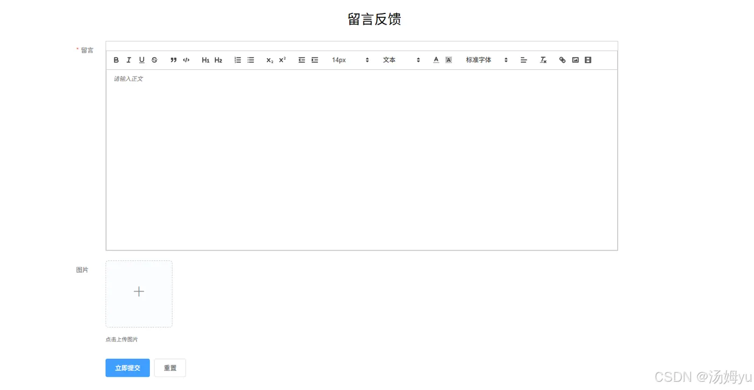The image size is (754, 390).
Task: Submit the form with 立即提交
Action: [x=128, y=368]
